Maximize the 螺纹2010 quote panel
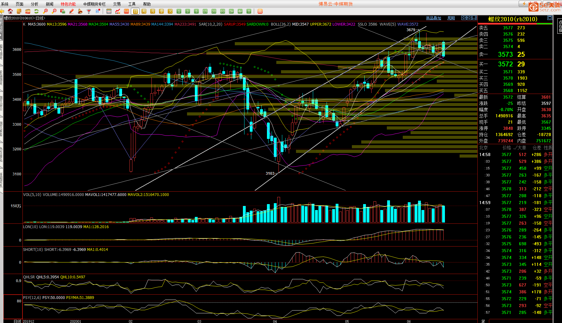 (550, 18)
